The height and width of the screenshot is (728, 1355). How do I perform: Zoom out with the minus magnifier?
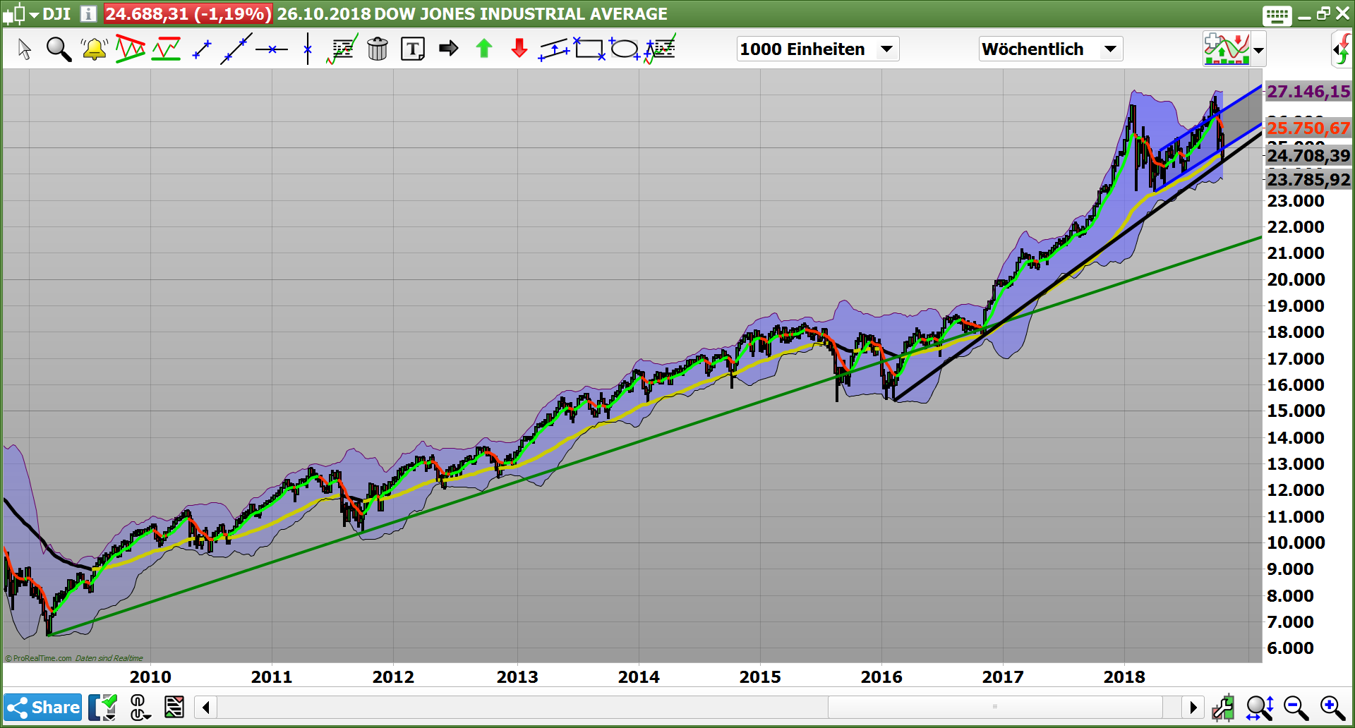1296,707
